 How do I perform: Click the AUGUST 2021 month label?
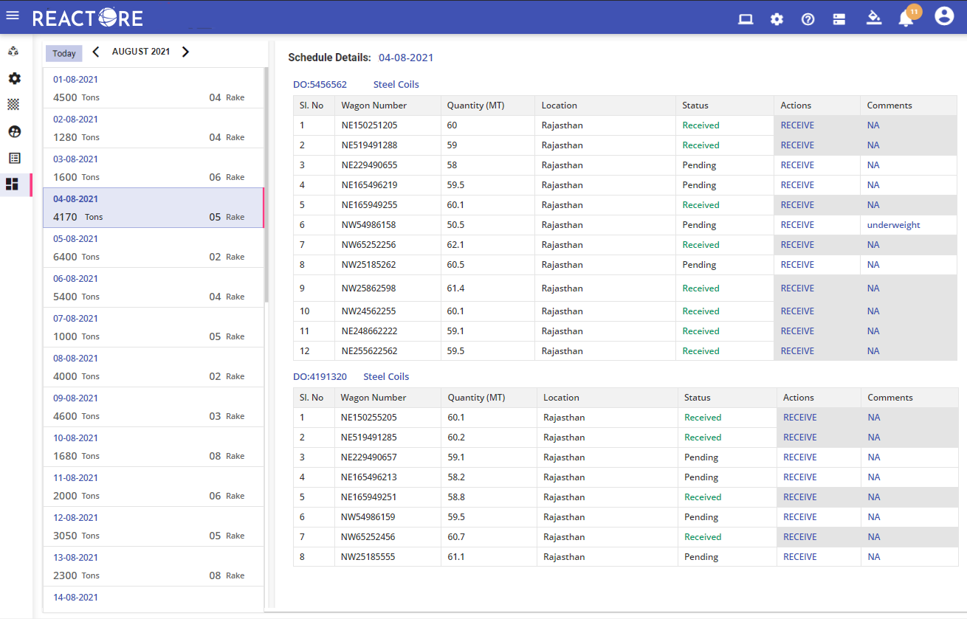click(x=141, y=52)
